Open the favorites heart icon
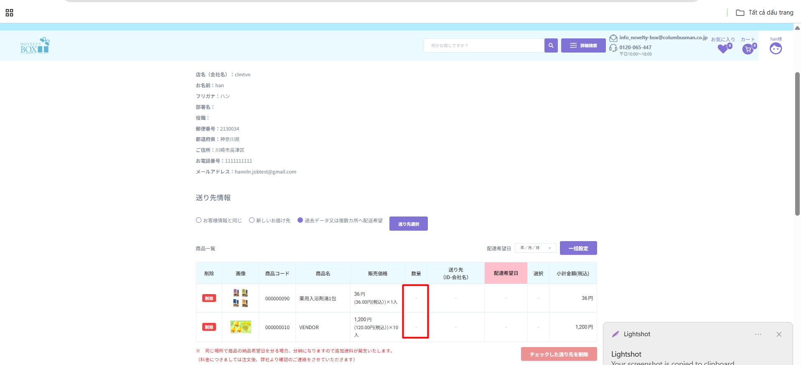The width and height of the screenshot is (801, 365). (723, 49)
